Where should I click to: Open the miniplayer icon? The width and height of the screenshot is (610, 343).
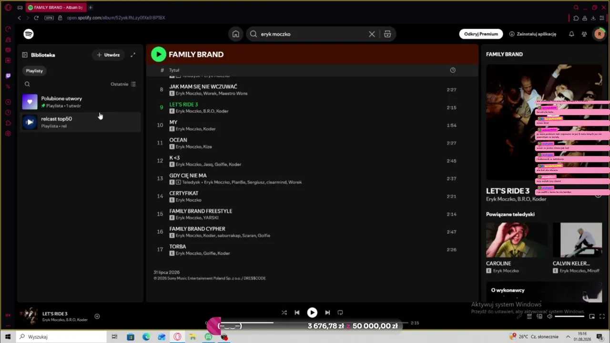[x=592, y=316]
